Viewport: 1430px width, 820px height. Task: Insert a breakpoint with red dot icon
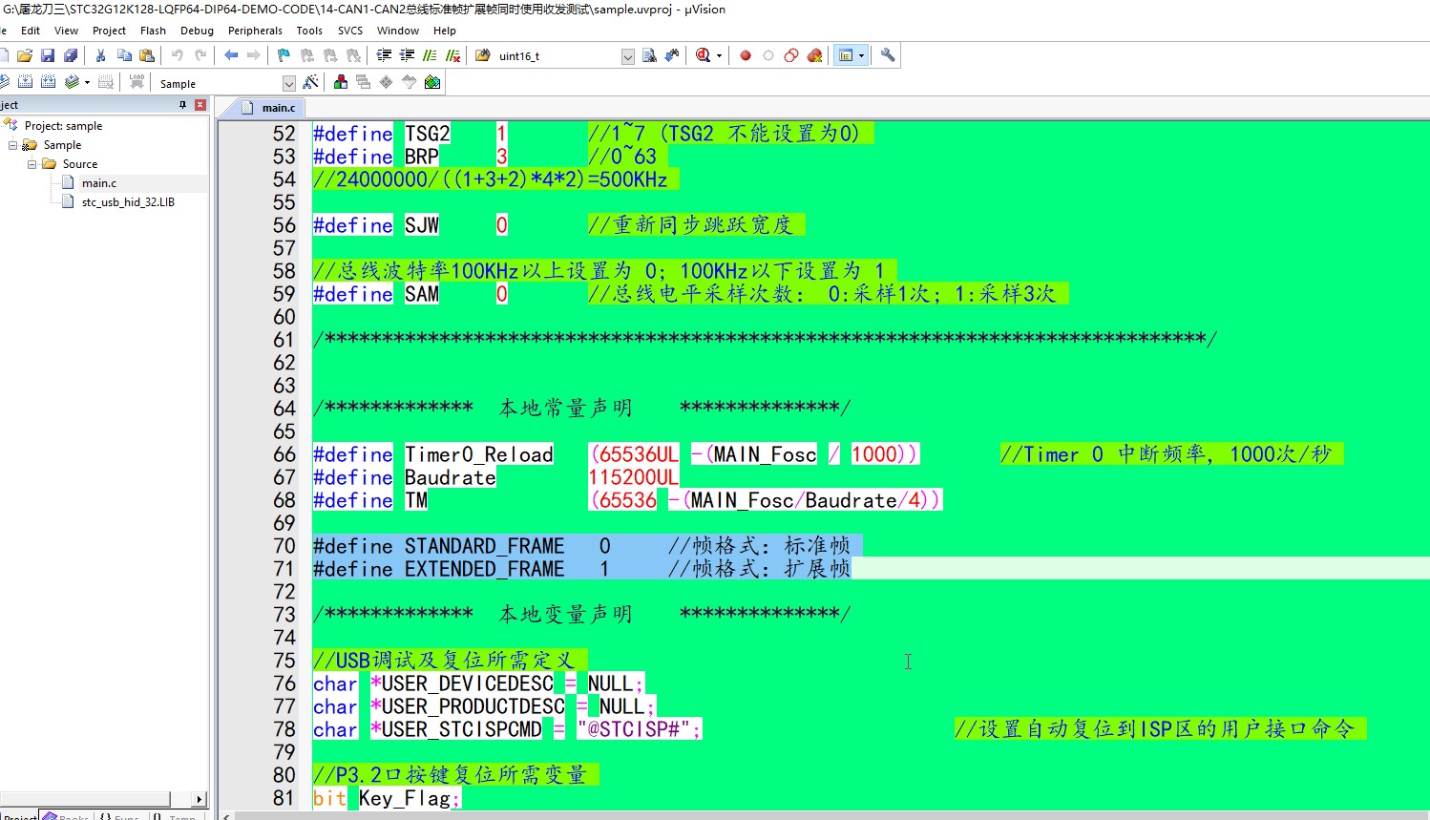coord(746,55)
